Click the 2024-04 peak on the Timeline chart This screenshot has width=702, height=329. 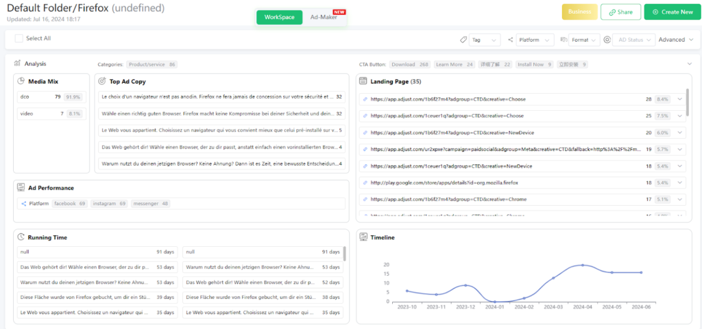click(x=583, y=265)
